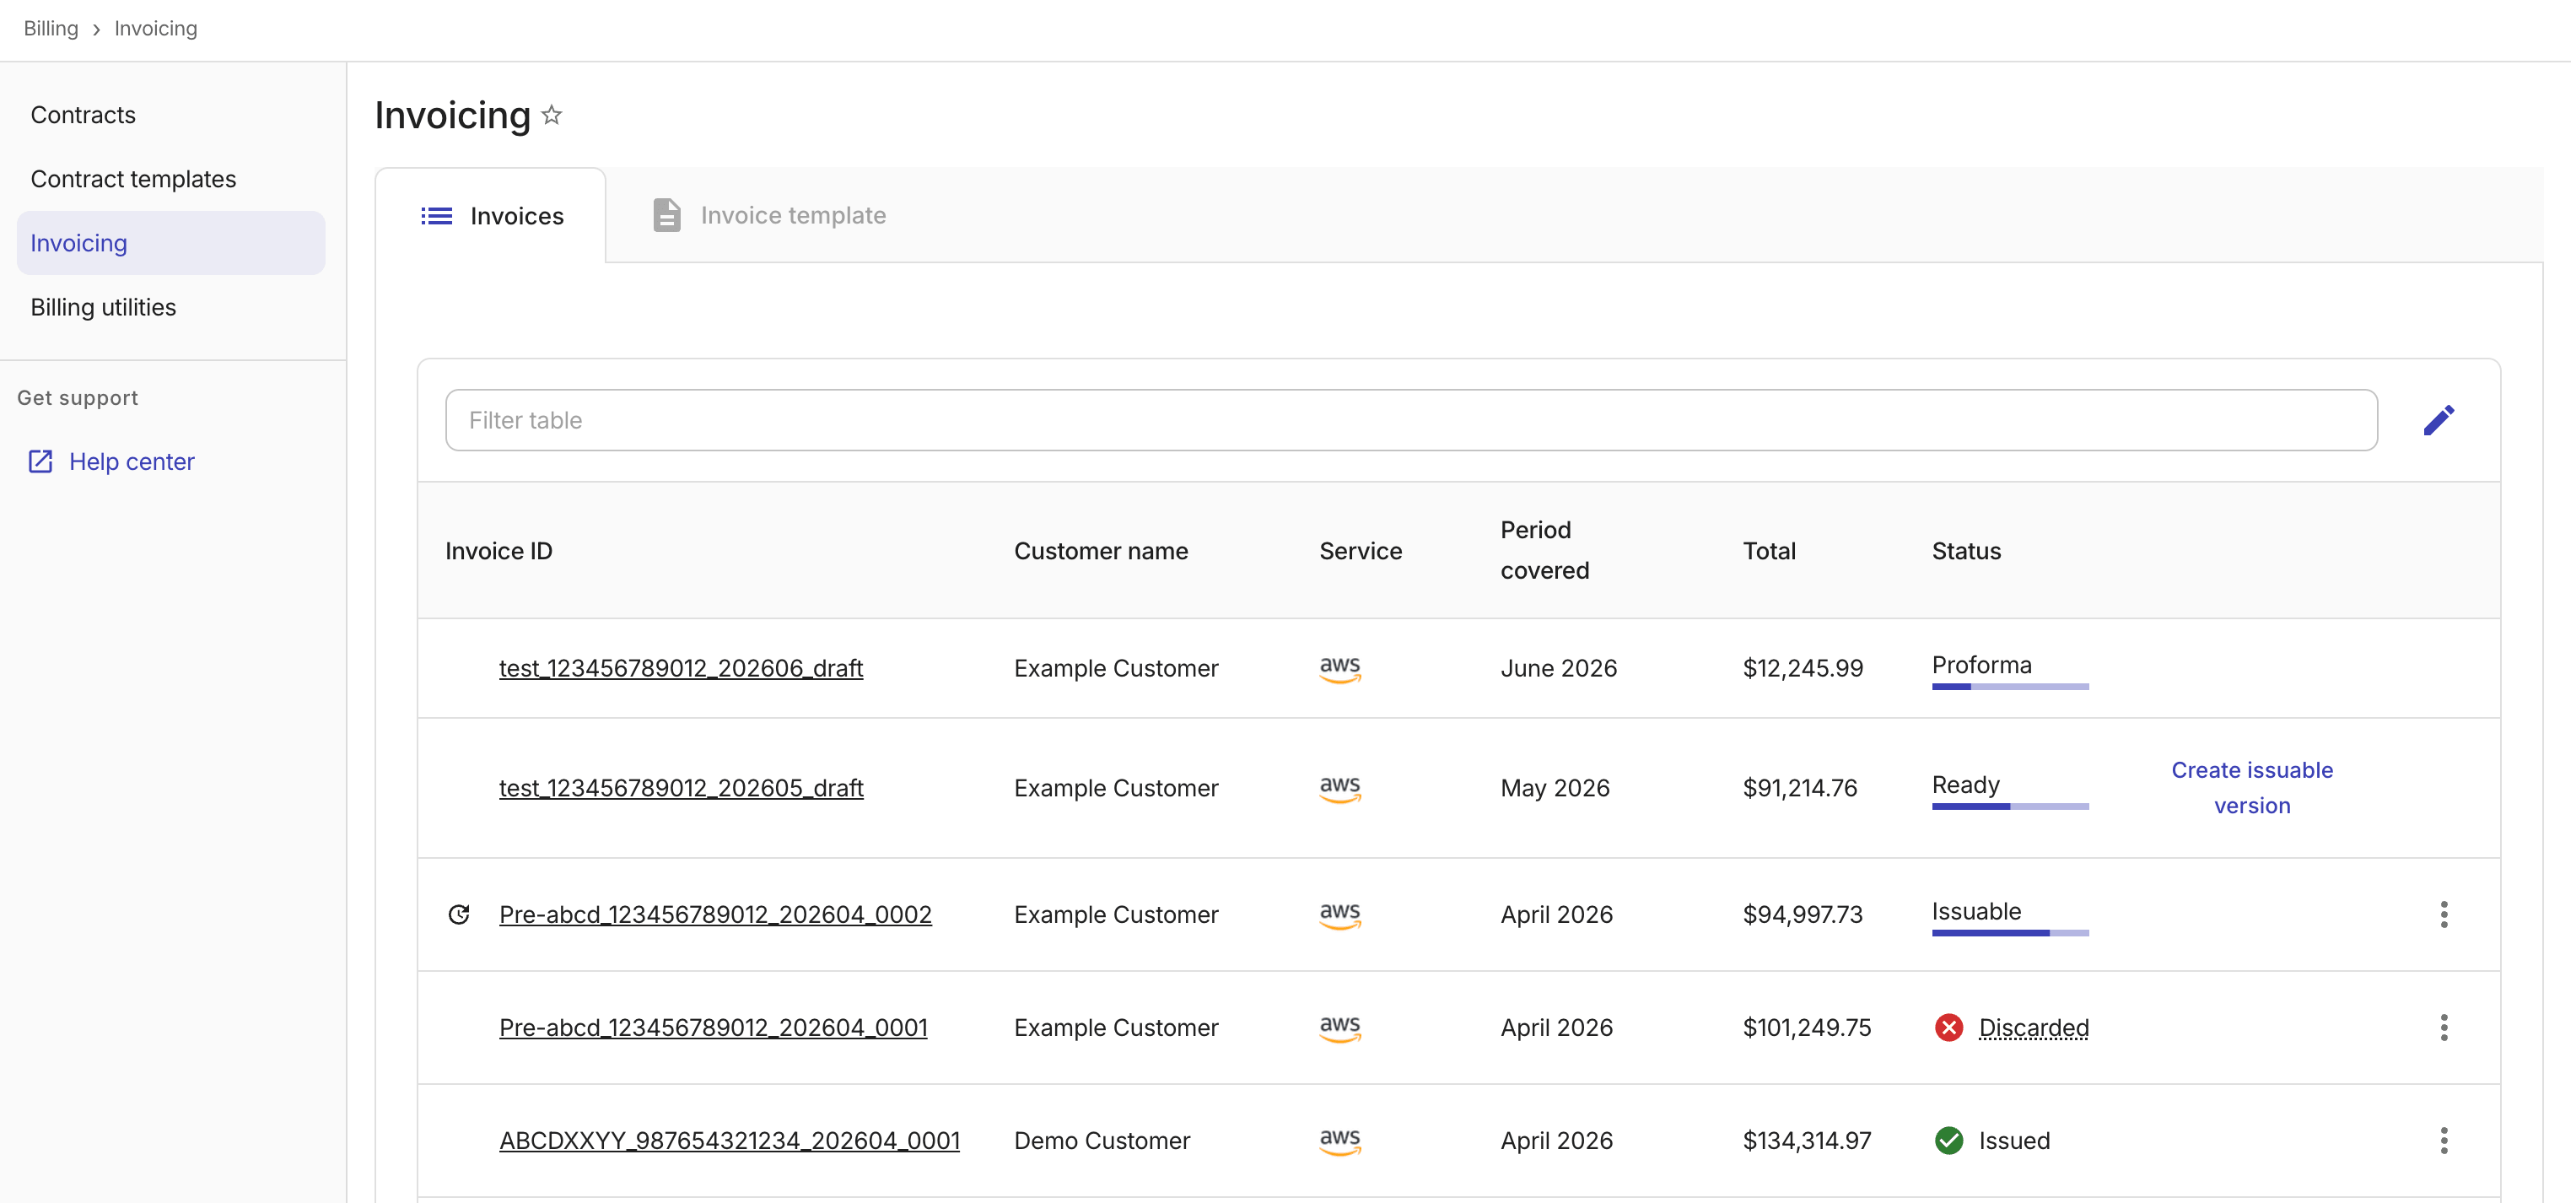Viewport: 2576px width, 1203px height.
Task: Click the $91,214.76 total cell
Action: 1800,788
